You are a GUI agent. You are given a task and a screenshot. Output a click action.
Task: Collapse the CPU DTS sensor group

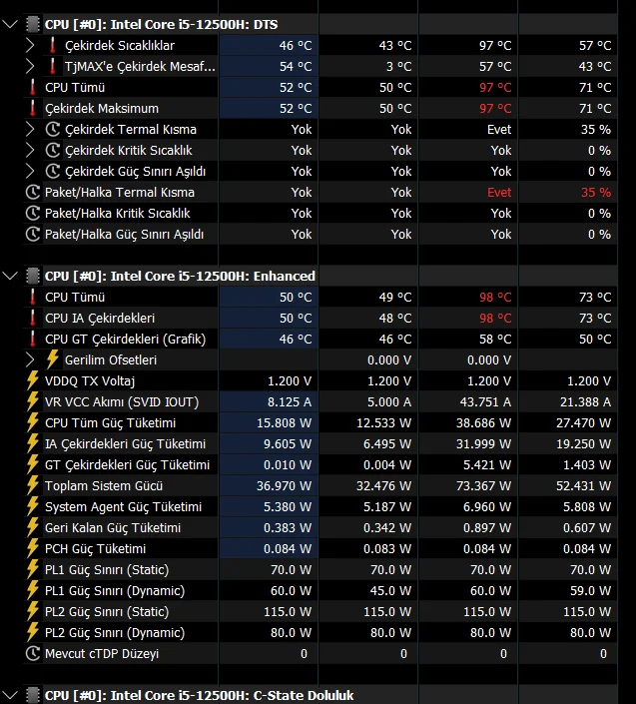click(10, 24)
